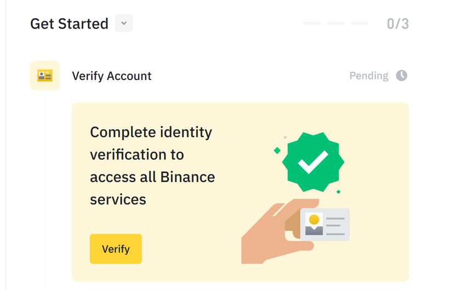Click the yellow Verify Account ID icon
The height and width of the screenshot is (290, 466).
pyautogui.click(x=45, y=76)
